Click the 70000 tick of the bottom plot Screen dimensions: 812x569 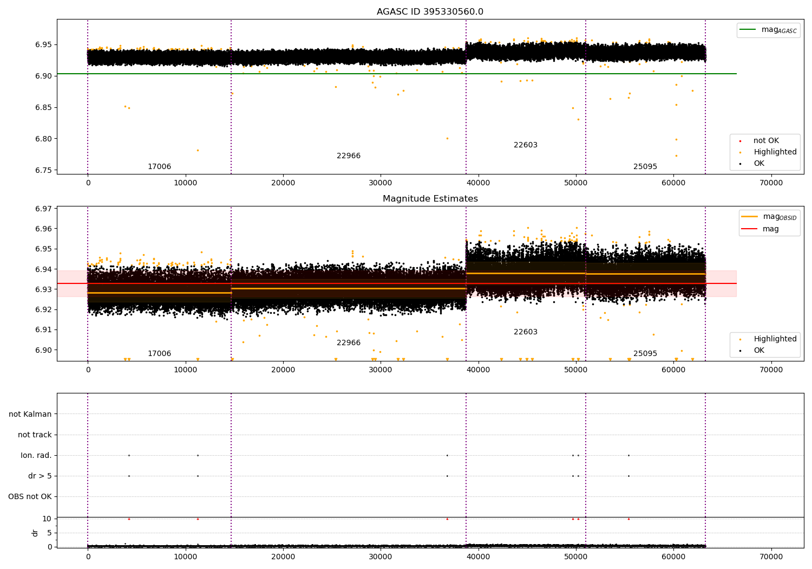771,557
